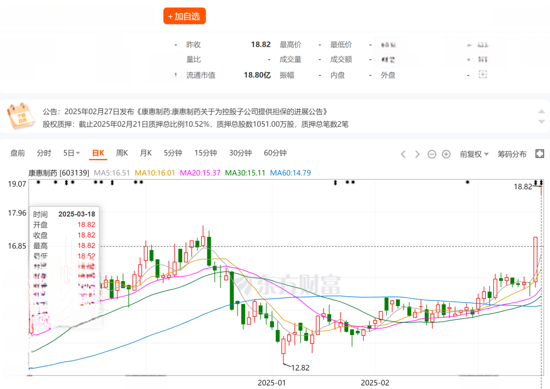Click the MA10:16.01 indicator label
Image resolution: width=550 pixels, height=389 pixels.
tap(155, 172)
